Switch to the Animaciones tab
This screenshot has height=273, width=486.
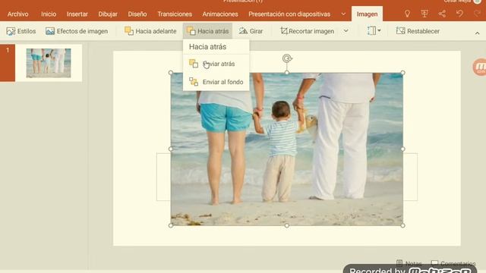point(220,14)
